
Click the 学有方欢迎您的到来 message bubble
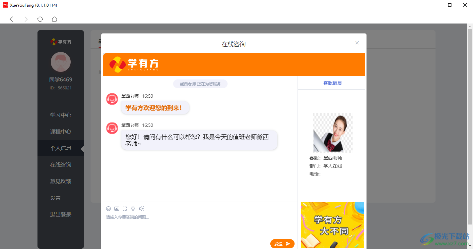(155, 108)
